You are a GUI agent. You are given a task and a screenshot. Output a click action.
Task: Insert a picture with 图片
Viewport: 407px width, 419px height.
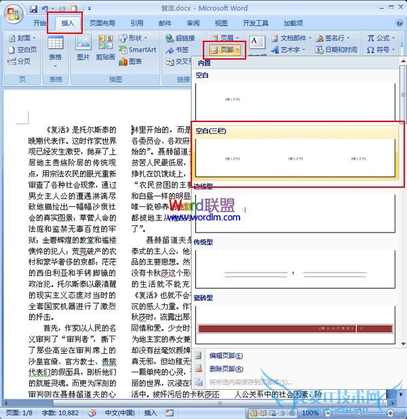pyautogui.click(x=83, y=47)
